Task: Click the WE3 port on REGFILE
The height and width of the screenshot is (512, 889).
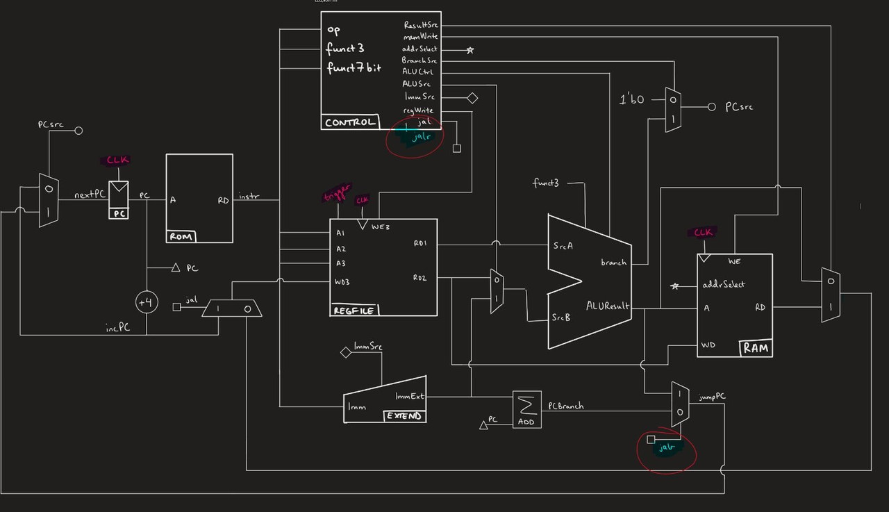Action: click(380, 227)
